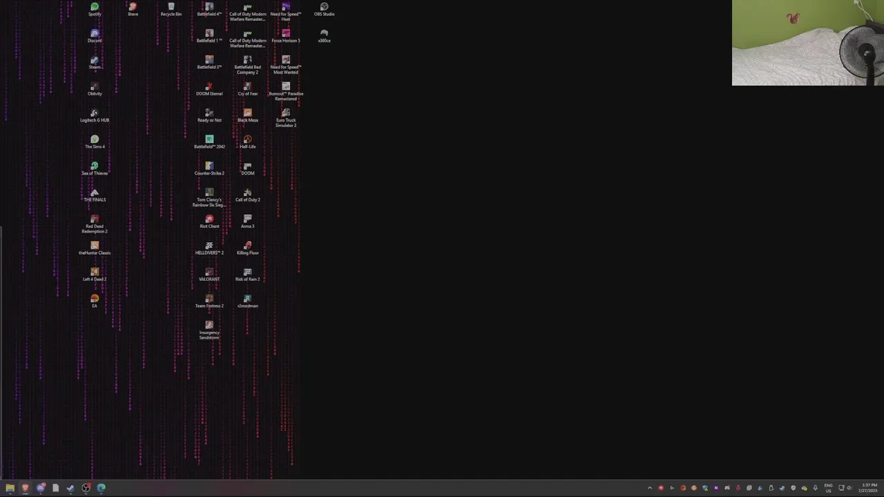Select the Risk of Rain 2 icon
The image size is (884, 497).
click(247, 275)
